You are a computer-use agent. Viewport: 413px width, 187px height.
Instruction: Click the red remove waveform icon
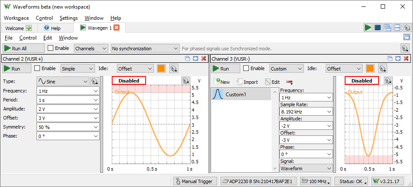(x=289, y=82)
